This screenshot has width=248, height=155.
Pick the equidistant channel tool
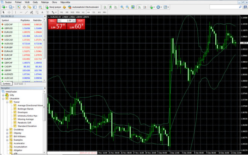click(x=32, y=12)
